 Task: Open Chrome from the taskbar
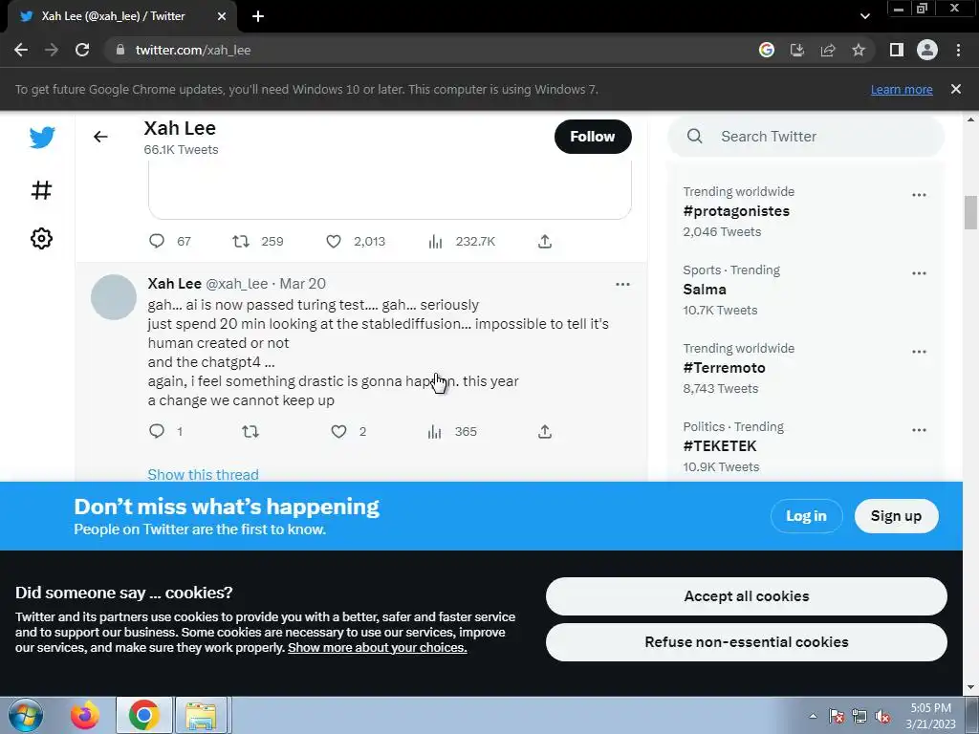point(144,715)
